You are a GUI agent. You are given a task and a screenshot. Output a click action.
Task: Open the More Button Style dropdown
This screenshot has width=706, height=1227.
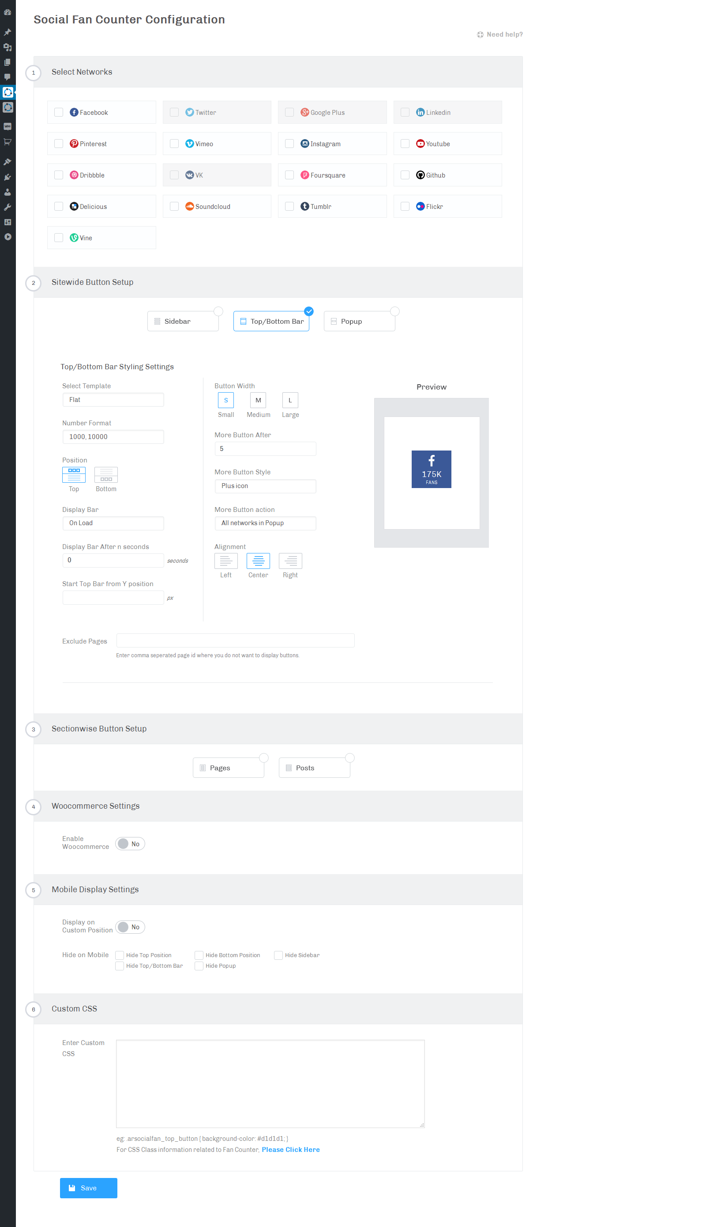coord(265,486)
